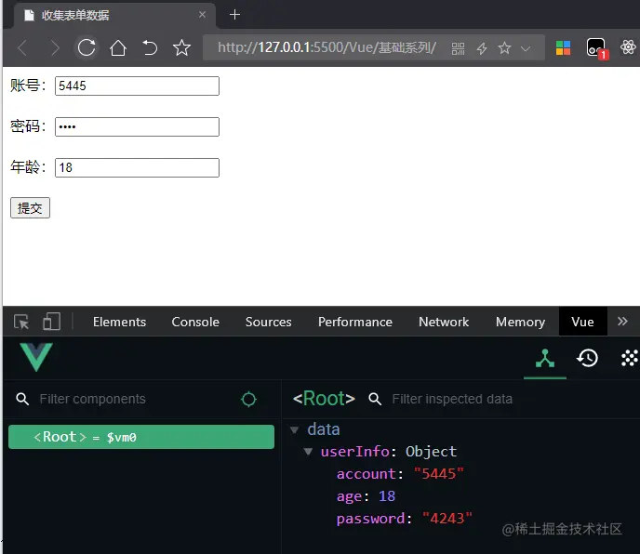Screen dimensions: 640x554
Task: Click the component search magnifier icon
Action: (x=22, y=399)
